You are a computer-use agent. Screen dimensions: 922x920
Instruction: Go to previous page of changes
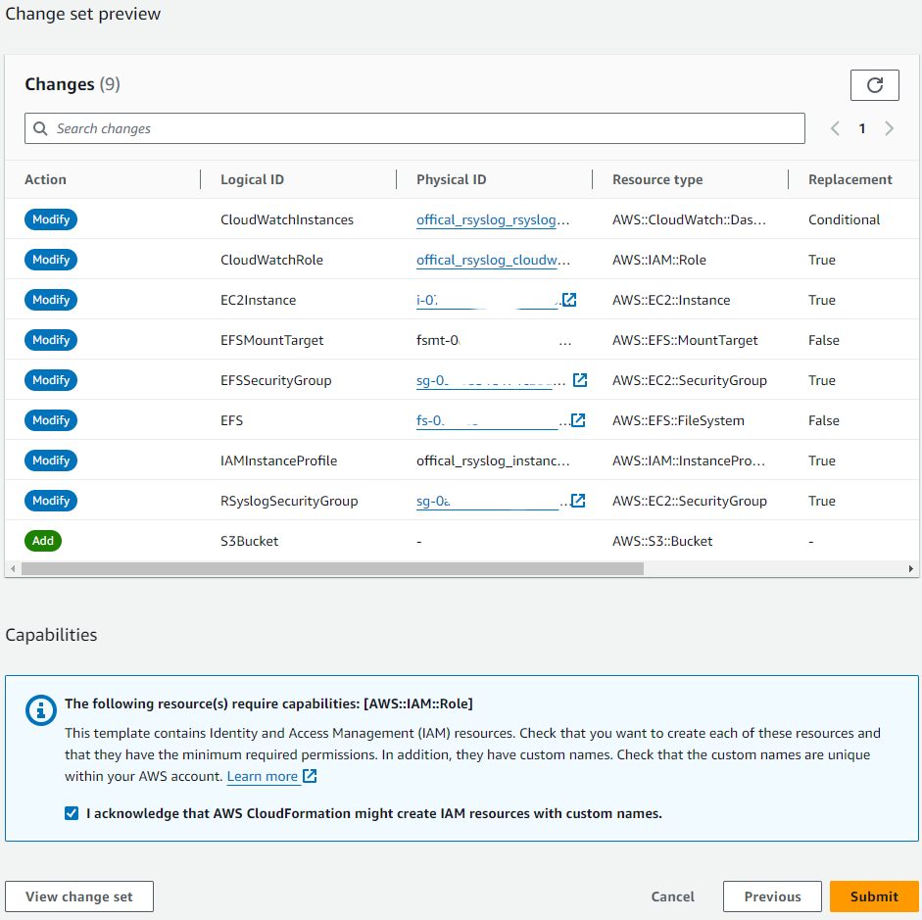click(x=835, y=128)
